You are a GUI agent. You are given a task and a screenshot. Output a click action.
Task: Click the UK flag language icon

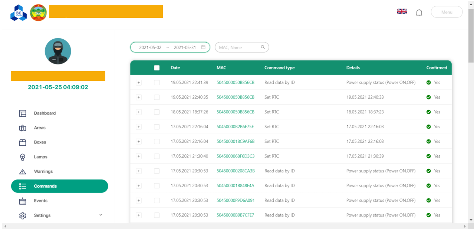(x=402, y=11)
